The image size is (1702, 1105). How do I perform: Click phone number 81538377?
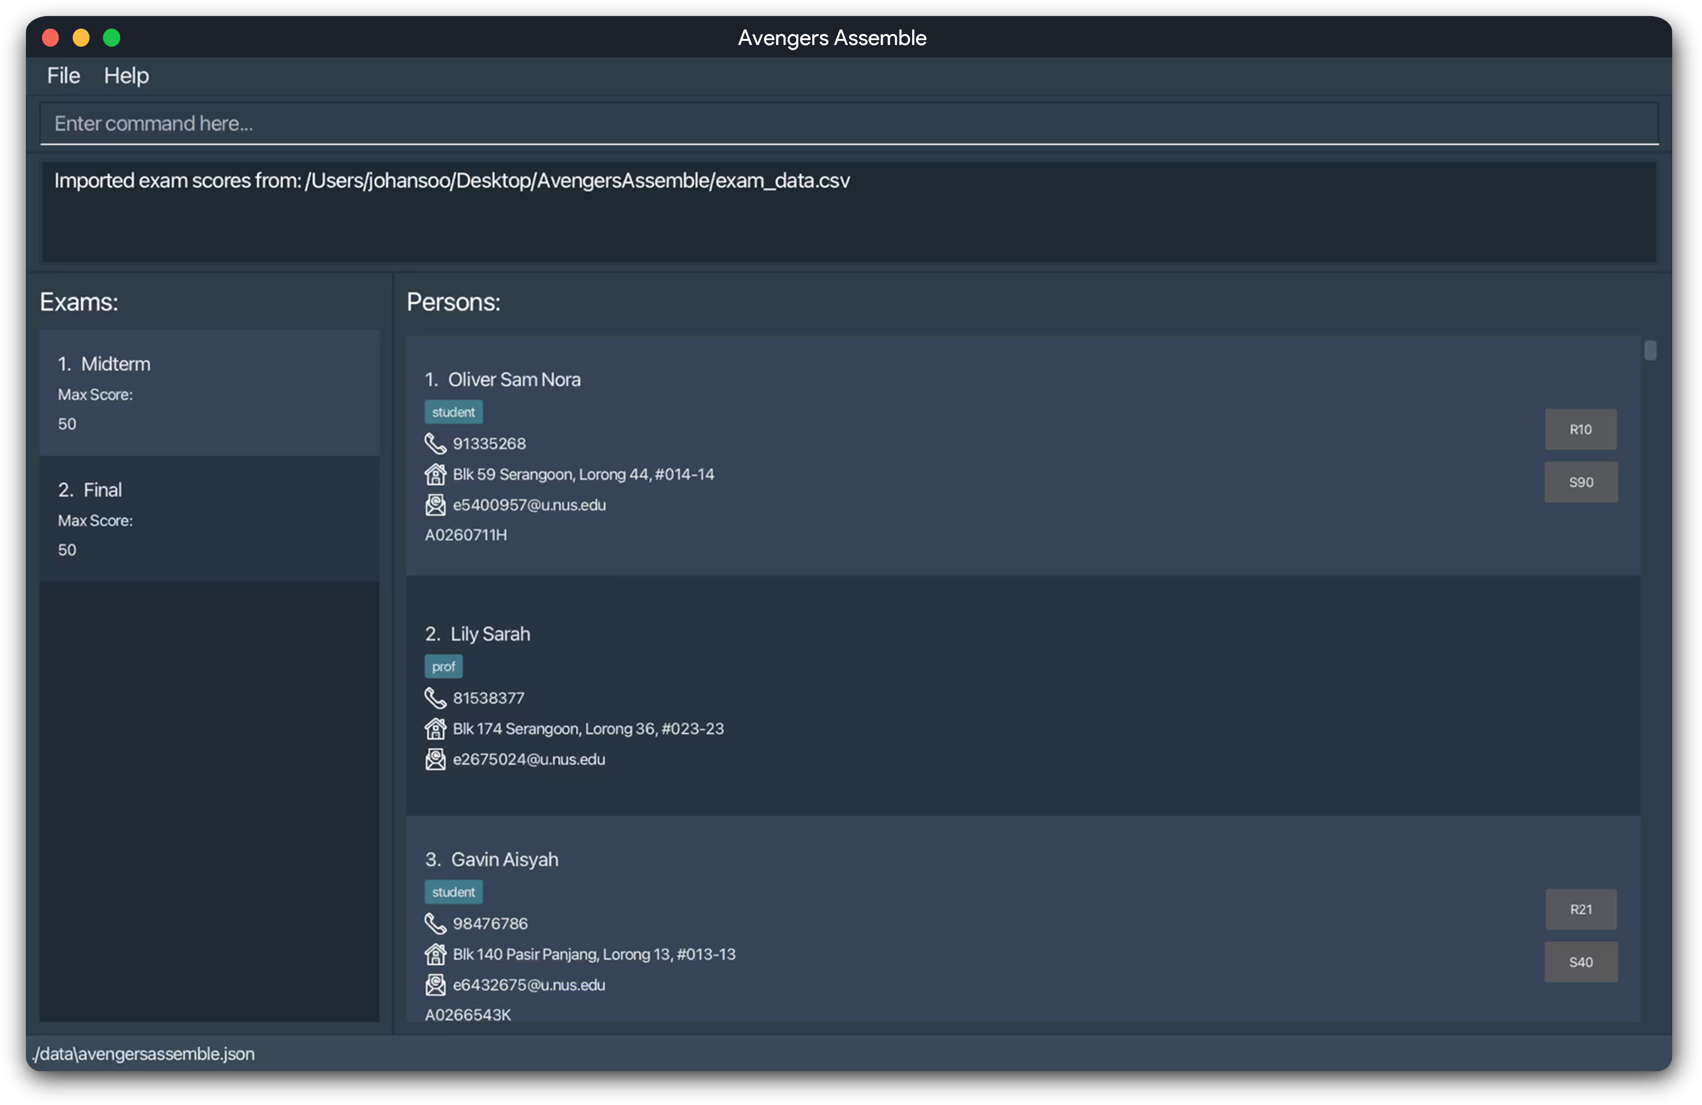[x=488, y=698]
